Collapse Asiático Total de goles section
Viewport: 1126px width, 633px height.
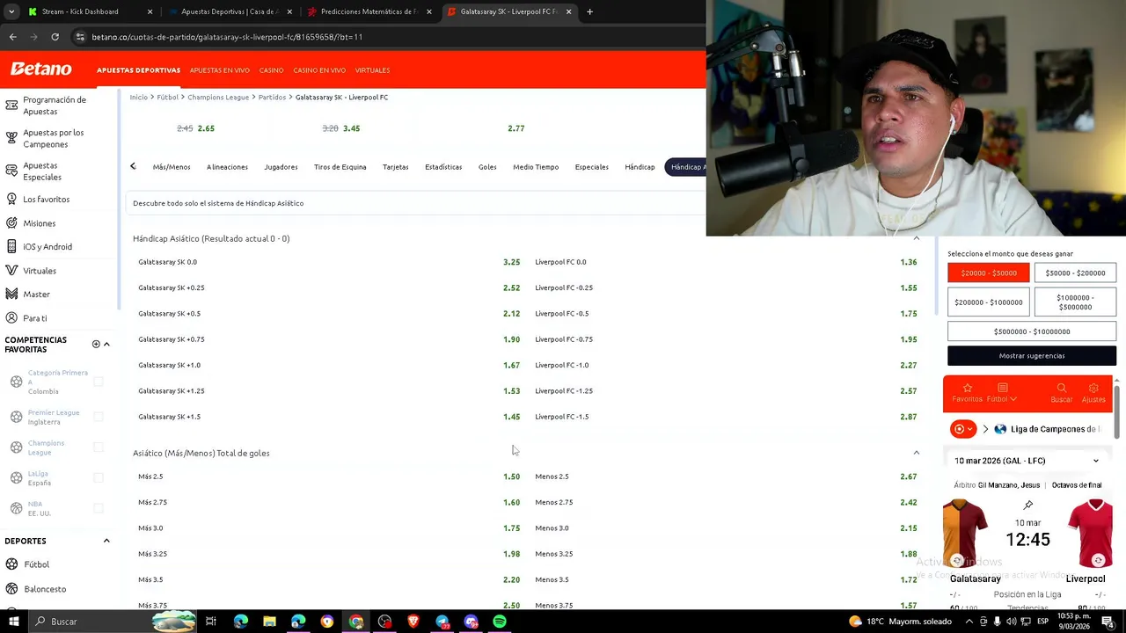click(x=916, y=453)
